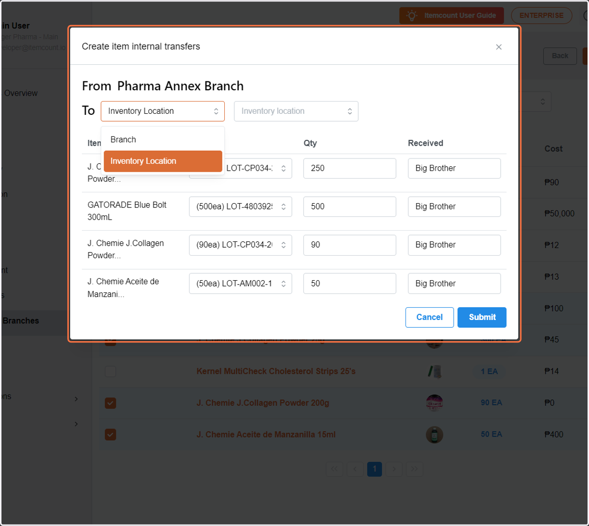The height and width of the screenshot is (526, 589).
Task: Open the second Inventory location dropdown
Action: (296, 111)
